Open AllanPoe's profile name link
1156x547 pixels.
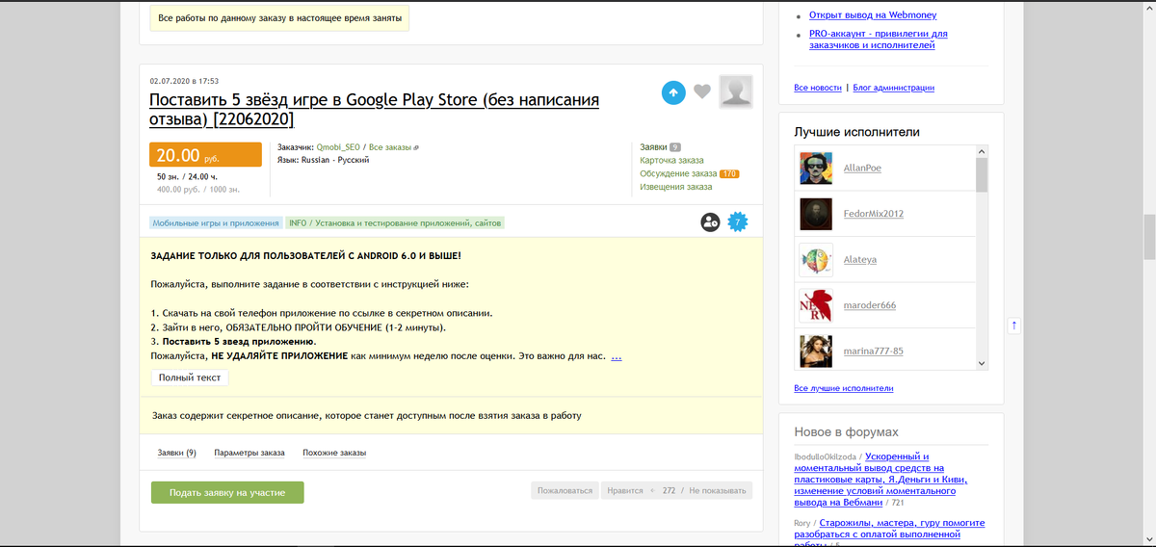pos(862,169)
